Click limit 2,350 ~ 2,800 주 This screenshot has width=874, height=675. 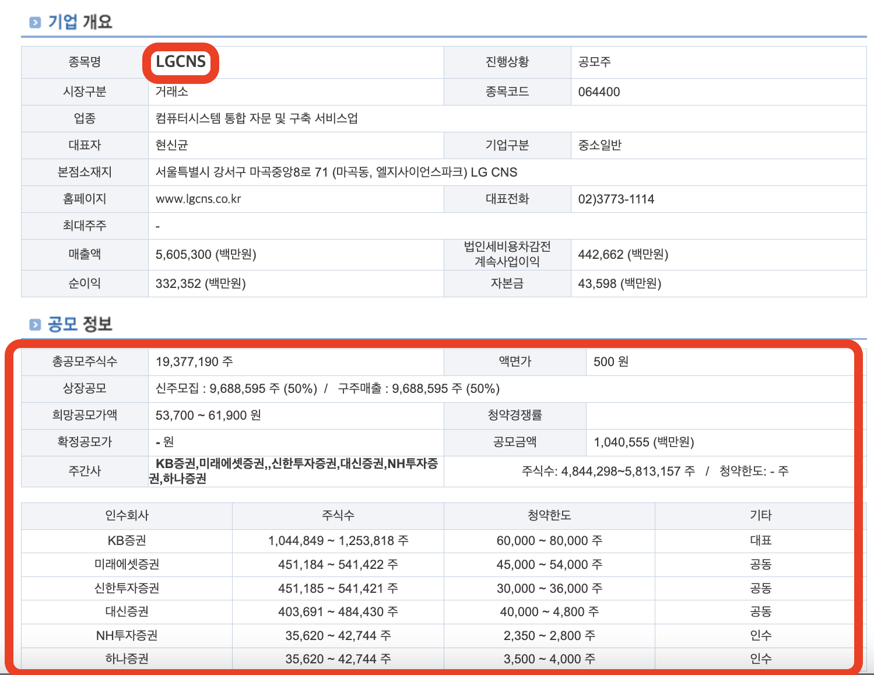(x=549, y=635)
